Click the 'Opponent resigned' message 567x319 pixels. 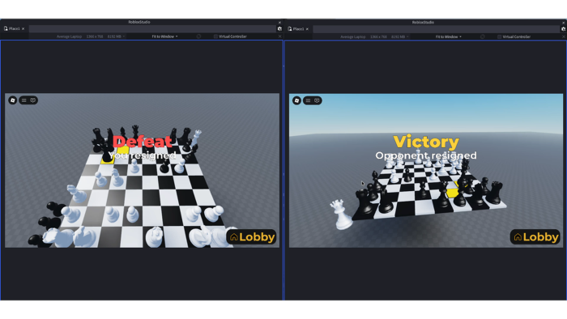[426, 155]
